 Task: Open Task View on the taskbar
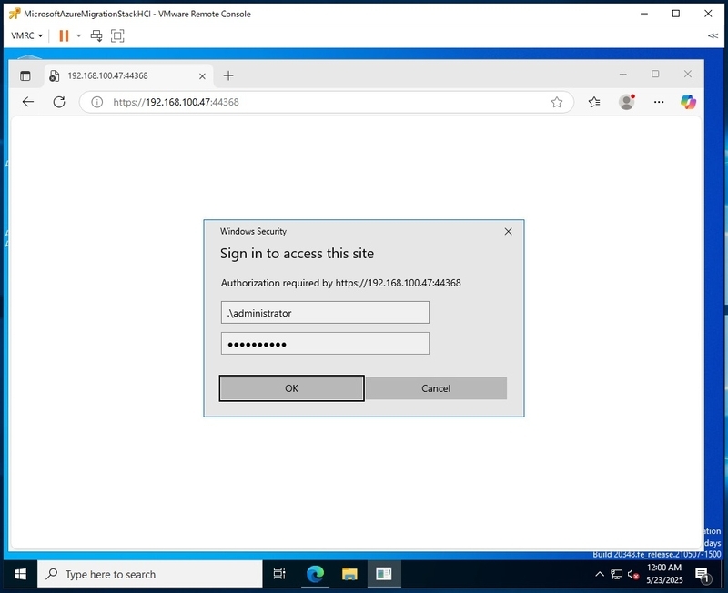pyautogui.click(x=279, y=575)
